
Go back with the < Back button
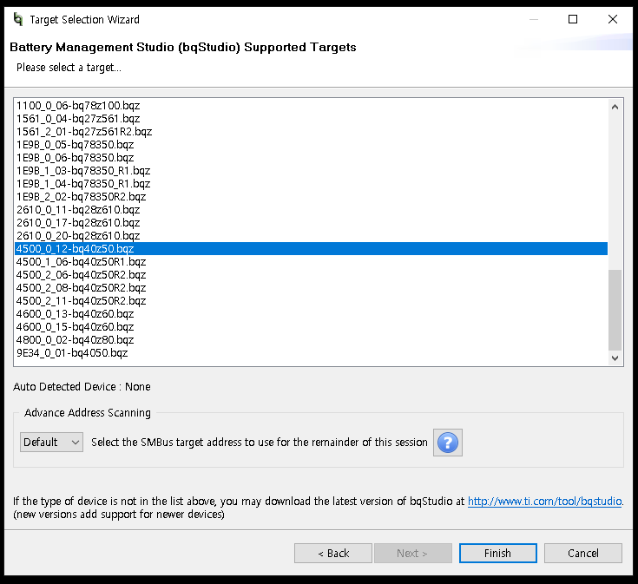coord(333,553)
